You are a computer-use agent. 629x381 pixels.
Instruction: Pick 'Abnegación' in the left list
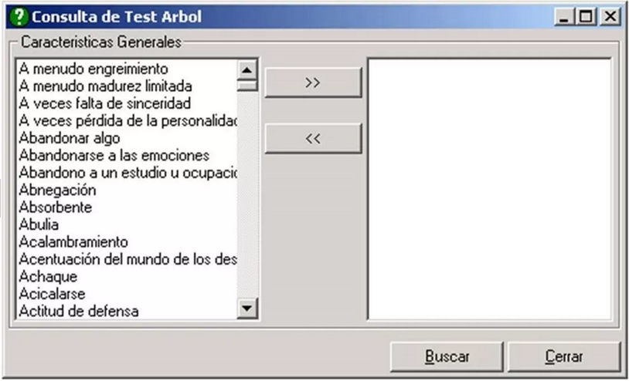click(57, 190)
